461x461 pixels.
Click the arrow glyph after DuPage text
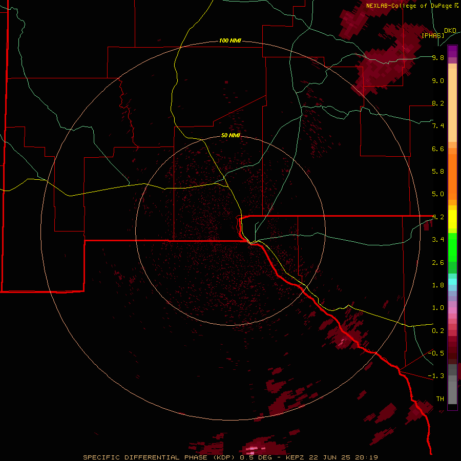[x=456, y=6]
